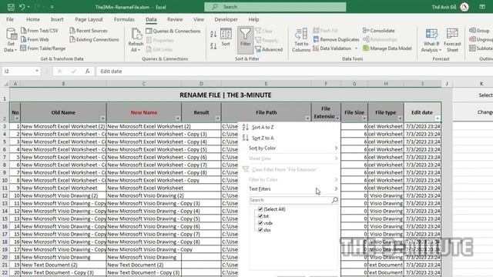
Task: Click the title bar Search field
Action: pos(275,7)
